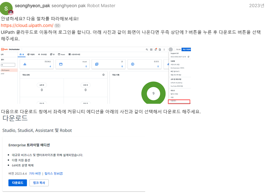The width and height of the screenshot is (265, 193).
Task: Select the 홈 tab in Orchestrator
Action: click(22, 54)
